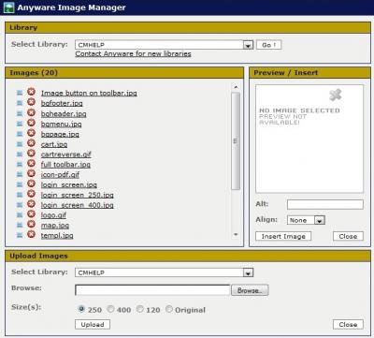Click Close button in Upload Images section

pos(348,324)
